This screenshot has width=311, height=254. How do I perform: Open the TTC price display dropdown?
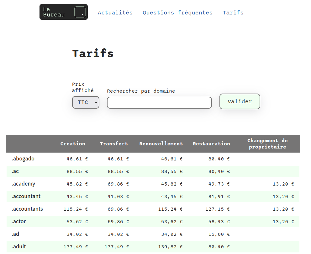[x=86, y=102]
